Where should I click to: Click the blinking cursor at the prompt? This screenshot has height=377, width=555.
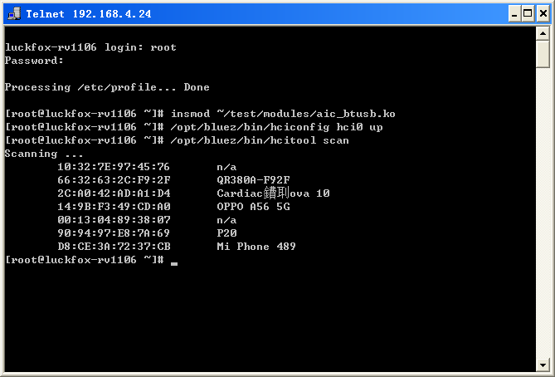[173, 263]
